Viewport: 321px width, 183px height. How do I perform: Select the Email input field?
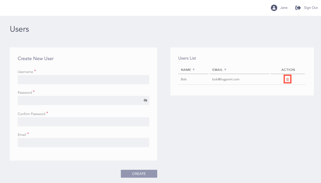point(83,142)
